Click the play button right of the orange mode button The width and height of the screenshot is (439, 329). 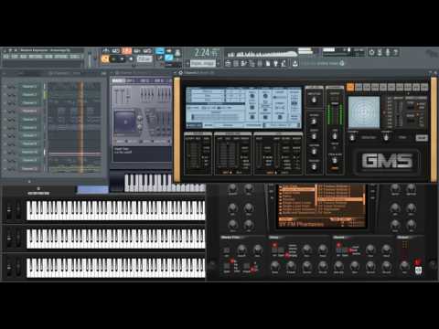[x=114, y=58]
